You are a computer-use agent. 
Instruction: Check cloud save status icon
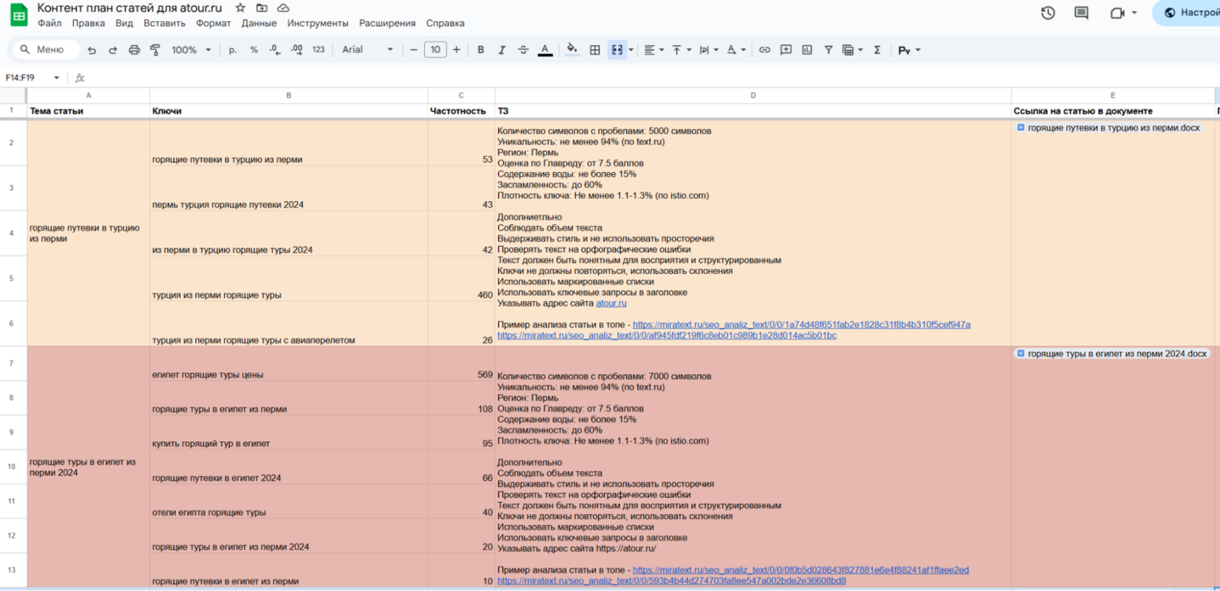click(x=283, y=8)
